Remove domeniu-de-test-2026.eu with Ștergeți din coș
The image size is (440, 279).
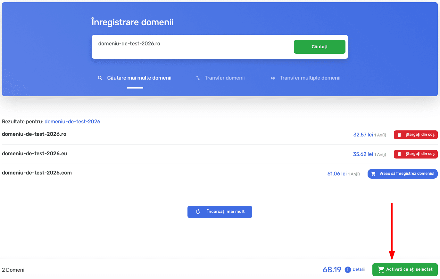click(x=419, y=154)
